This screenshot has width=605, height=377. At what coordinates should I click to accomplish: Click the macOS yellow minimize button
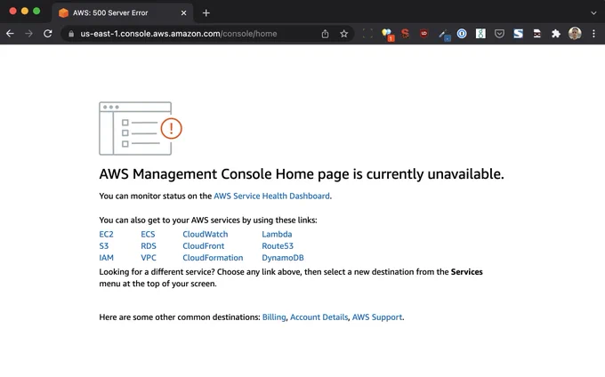coord(25,12)
